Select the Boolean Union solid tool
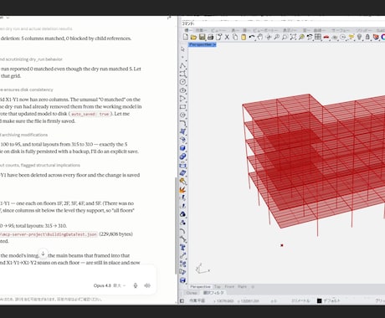 pyautogui.click(x=182, y=156)
